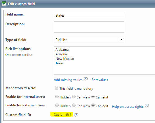The width and height of the screenshot is (155, 123).
Task: Select Can view for external users
Action: 74,105
